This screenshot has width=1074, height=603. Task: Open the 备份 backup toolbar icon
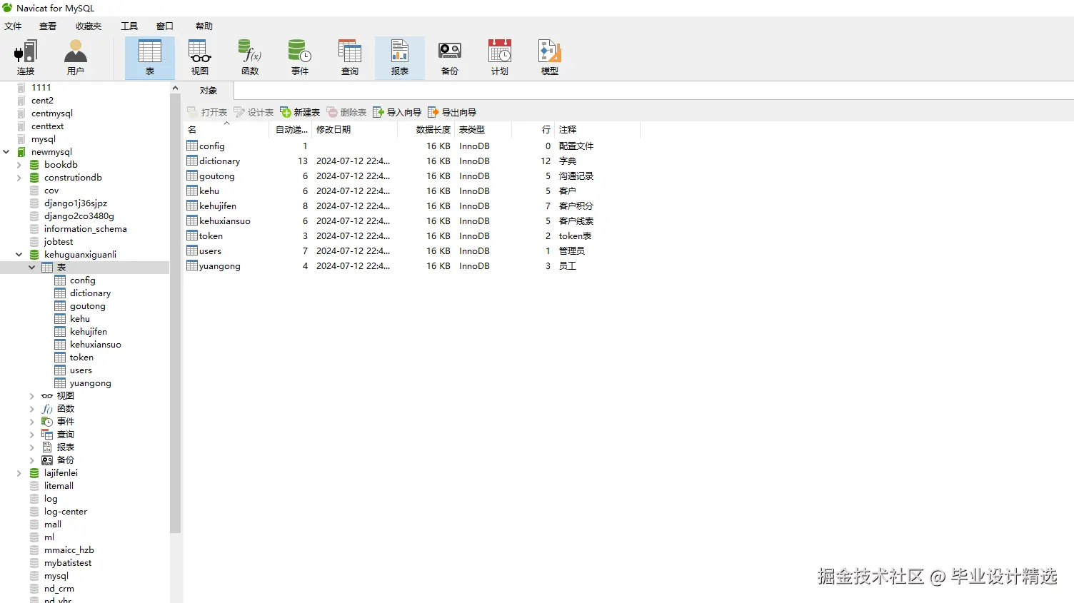tap(450, 58)
